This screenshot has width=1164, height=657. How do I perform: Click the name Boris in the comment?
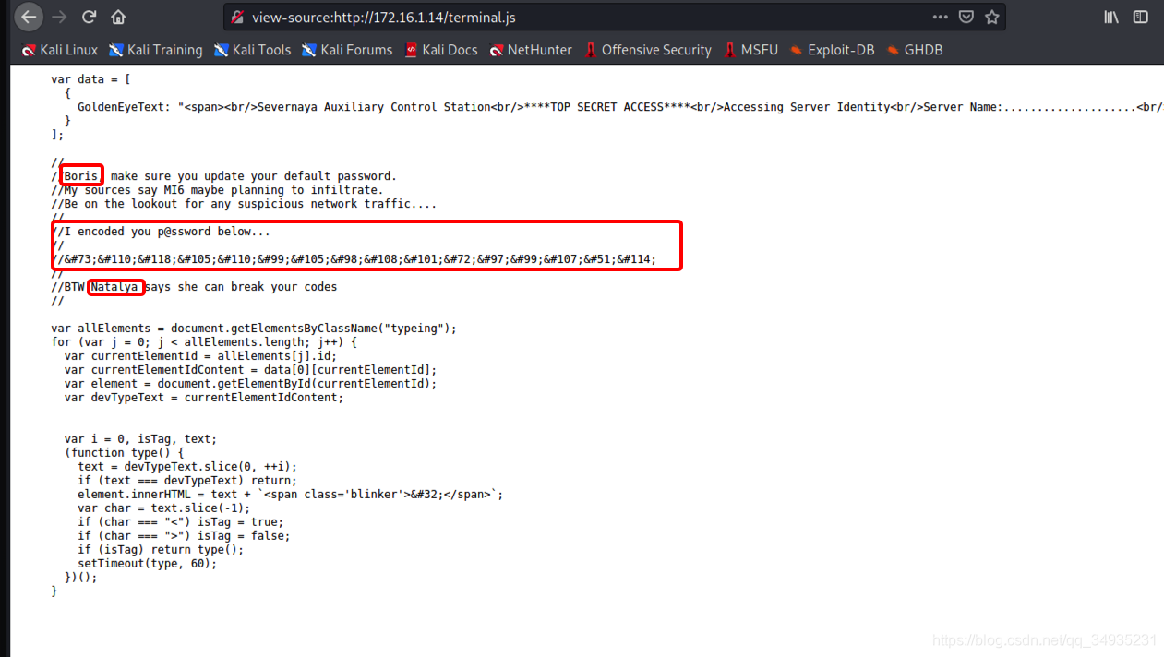81,176
